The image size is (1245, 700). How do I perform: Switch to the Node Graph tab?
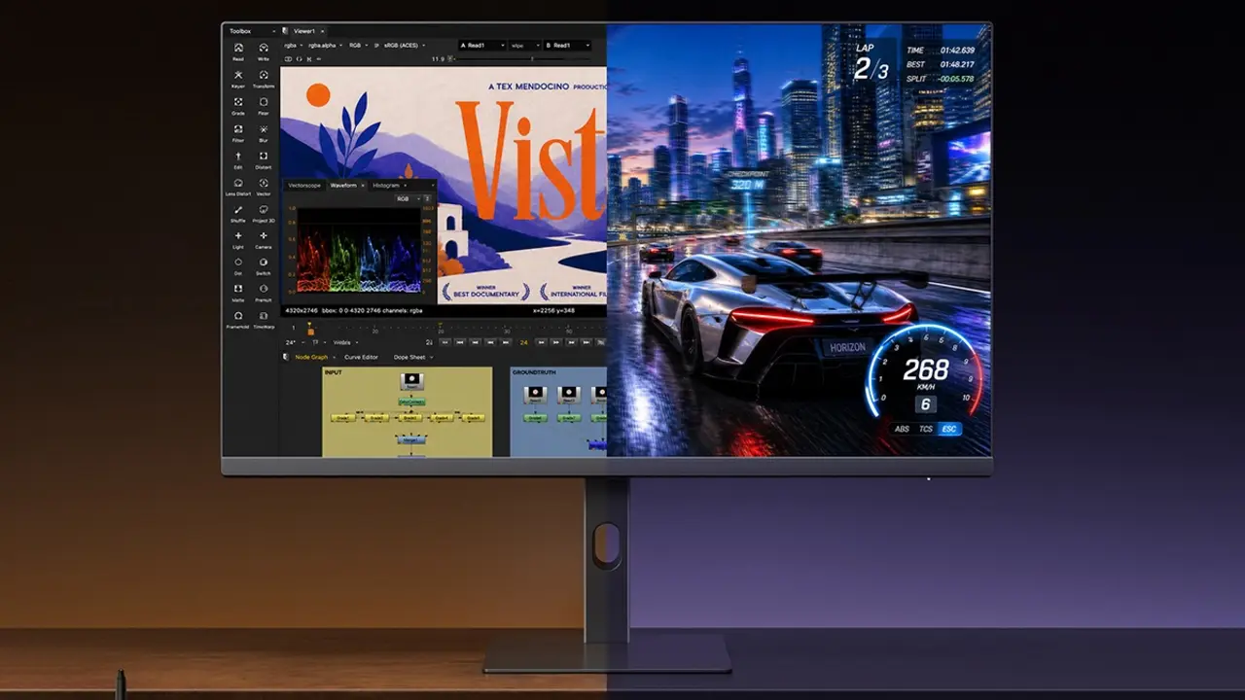click(311, 357)
